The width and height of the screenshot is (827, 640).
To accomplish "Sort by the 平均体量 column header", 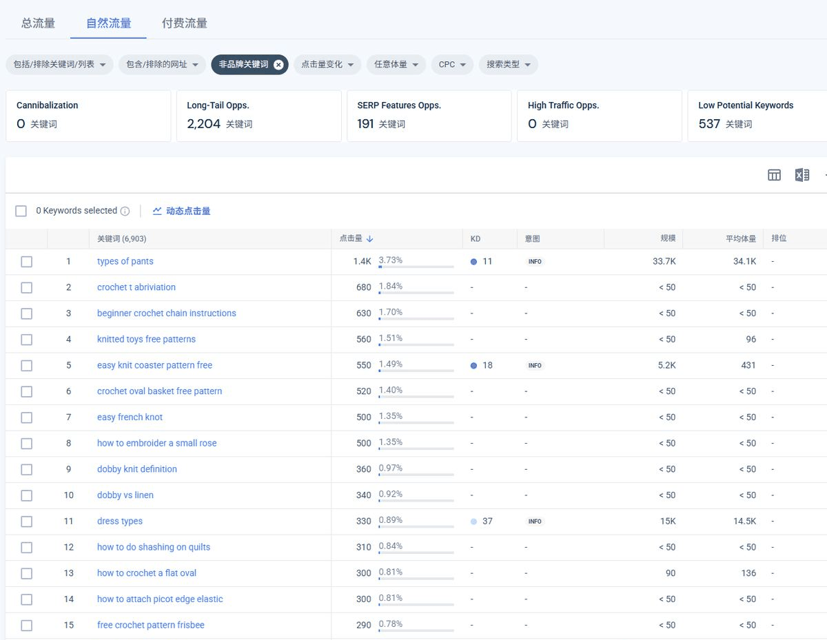I will click(741, 239).
